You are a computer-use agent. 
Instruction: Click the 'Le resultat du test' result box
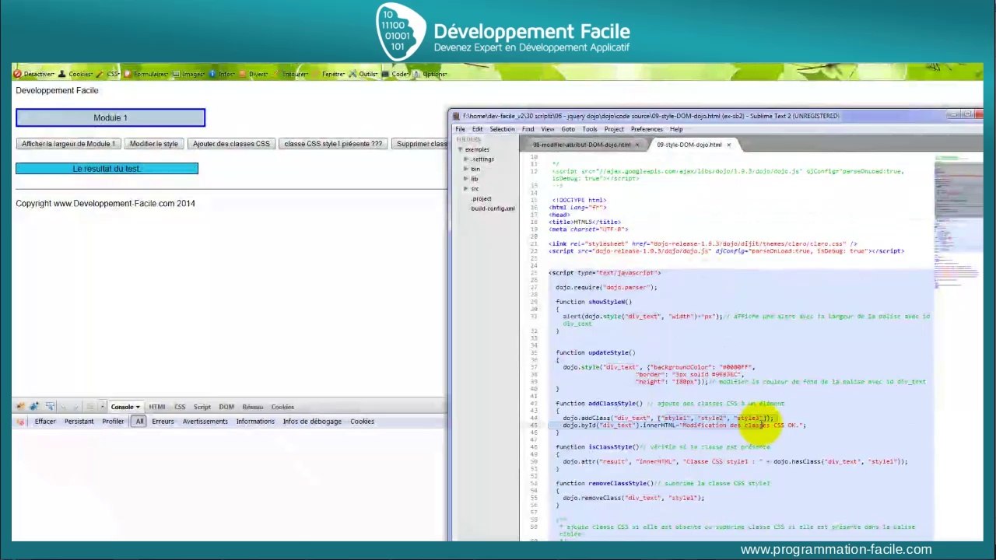click(107, 169)
